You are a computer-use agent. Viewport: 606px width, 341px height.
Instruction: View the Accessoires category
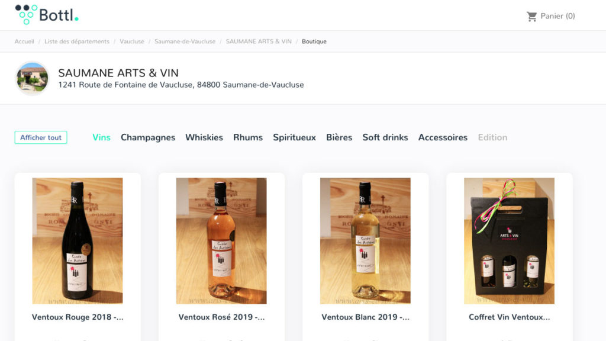443,137
